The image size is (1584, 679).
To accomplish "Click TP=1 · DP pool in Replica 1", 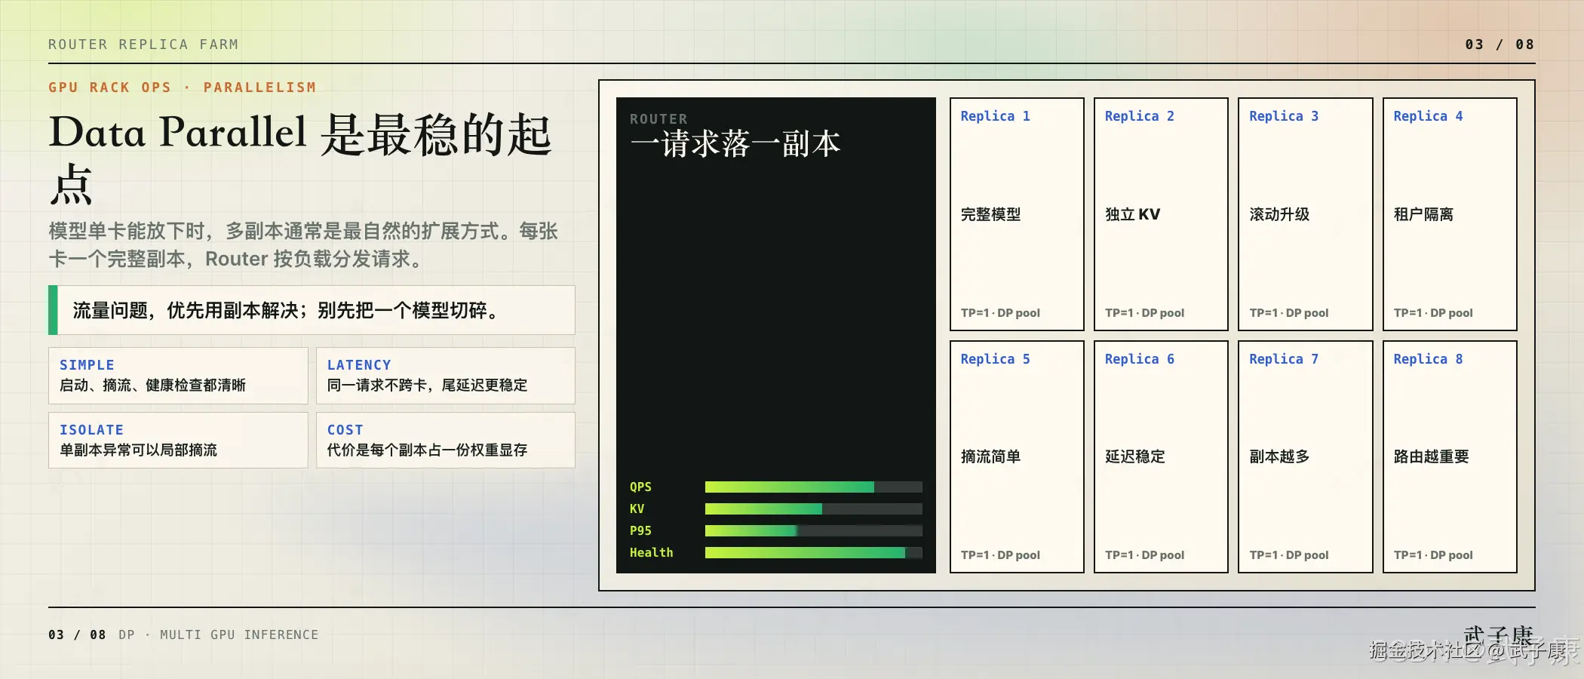I will coord(1000,313).
